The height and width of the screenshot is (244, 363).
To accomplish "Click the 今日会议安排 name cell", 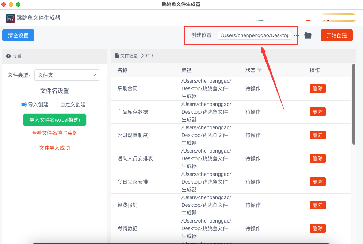I will 133,182.
